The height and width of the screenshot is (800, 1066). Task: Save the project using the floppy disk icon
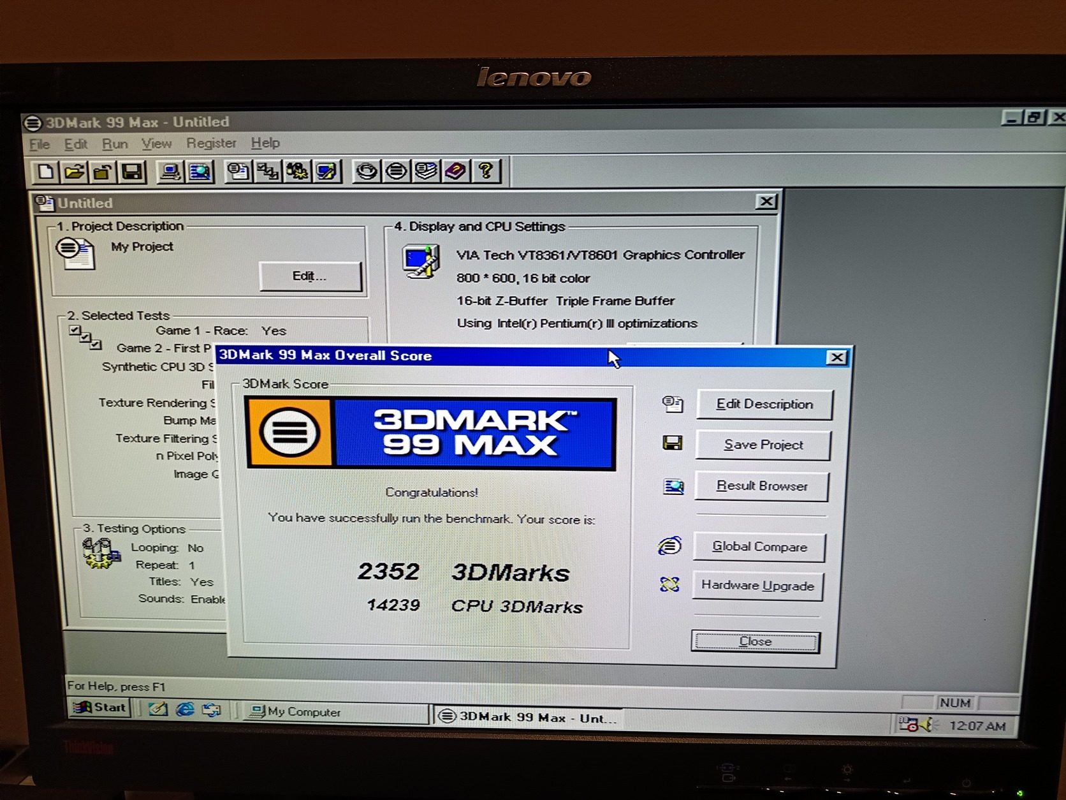(x=133, y=172)
